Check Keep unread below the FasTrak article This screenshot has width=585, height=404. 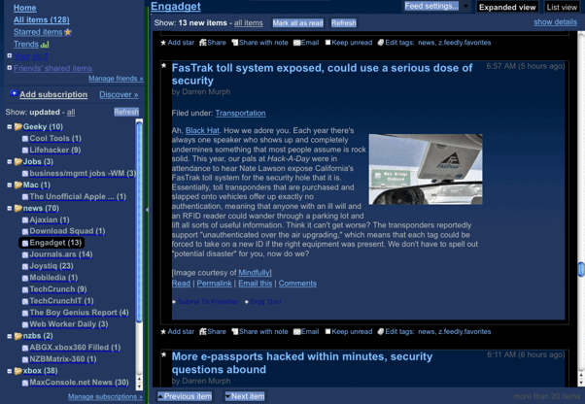click(327, 331)
